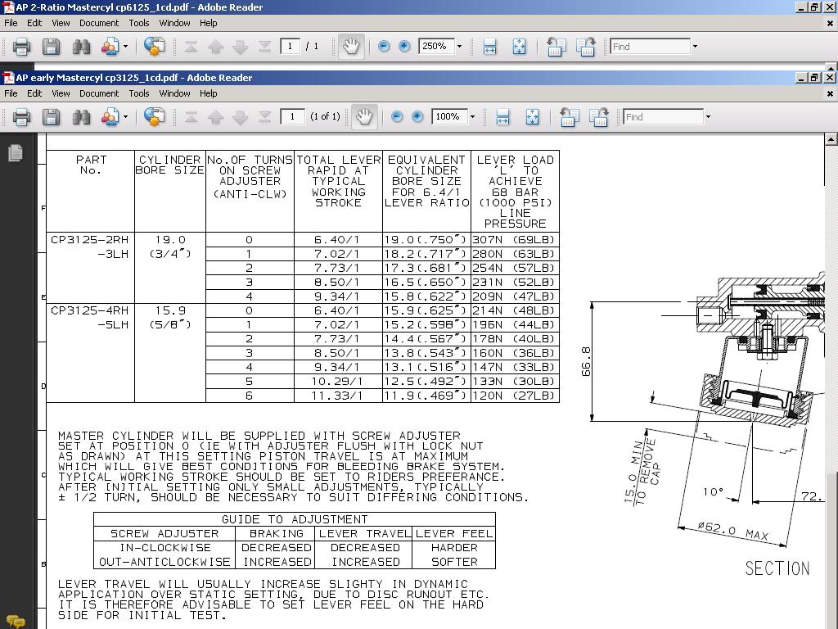838x629 pixels.
Task: Open the Comments panel icon at bottom left
Action: (15, 622)
